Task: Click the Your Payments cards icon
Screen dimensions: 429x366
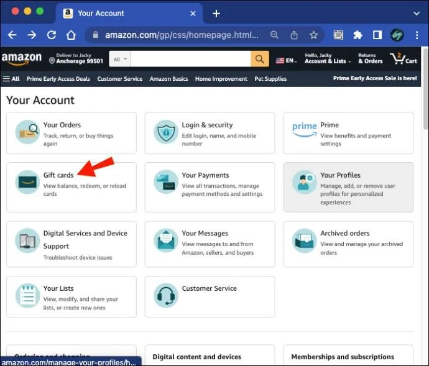Action: (x=166, y=182)
